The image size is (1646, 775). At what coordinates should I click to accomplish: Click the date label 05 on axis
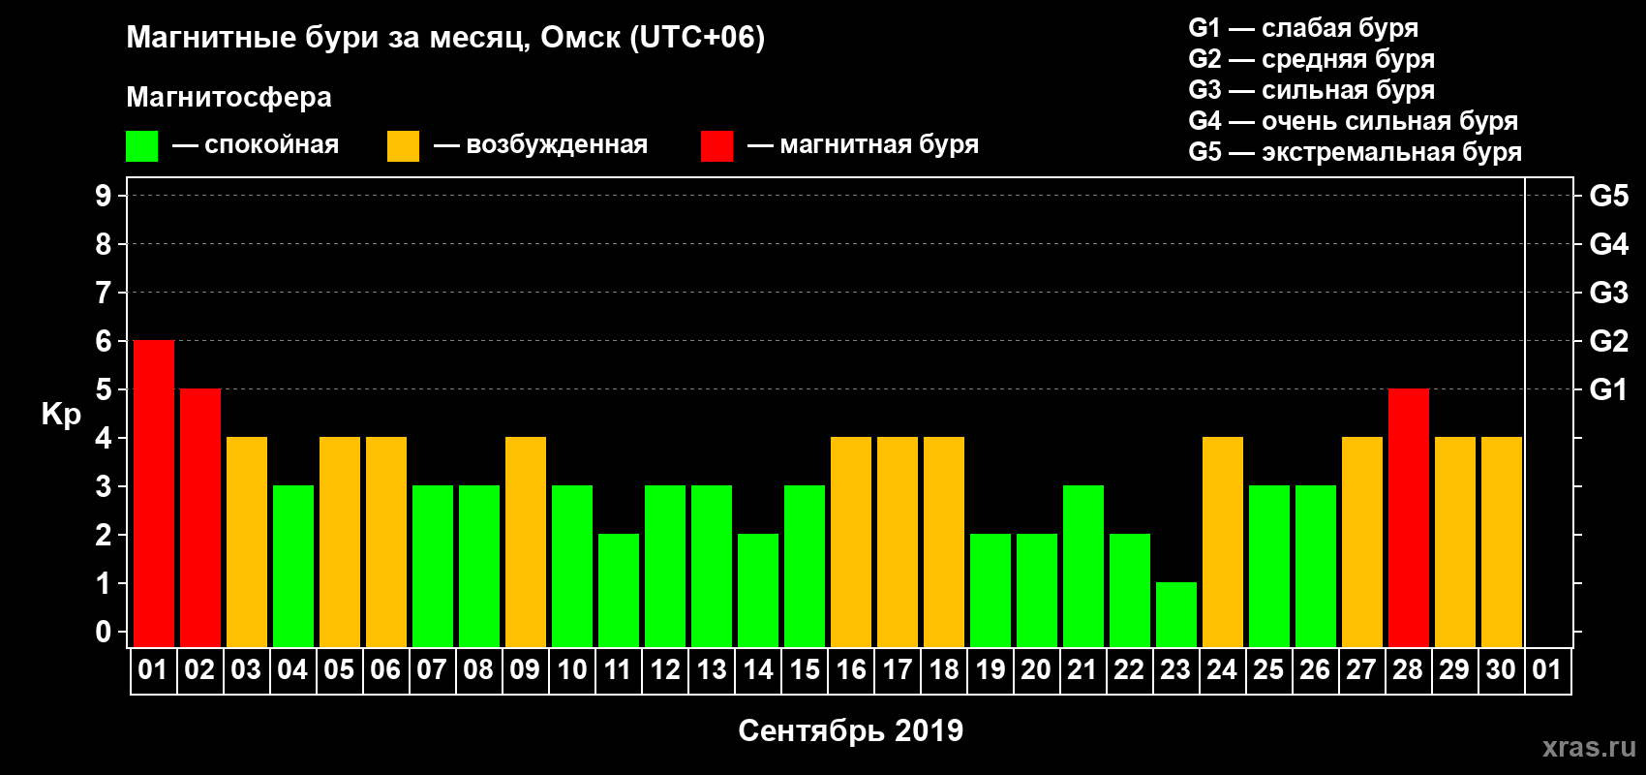pos(339,670)
